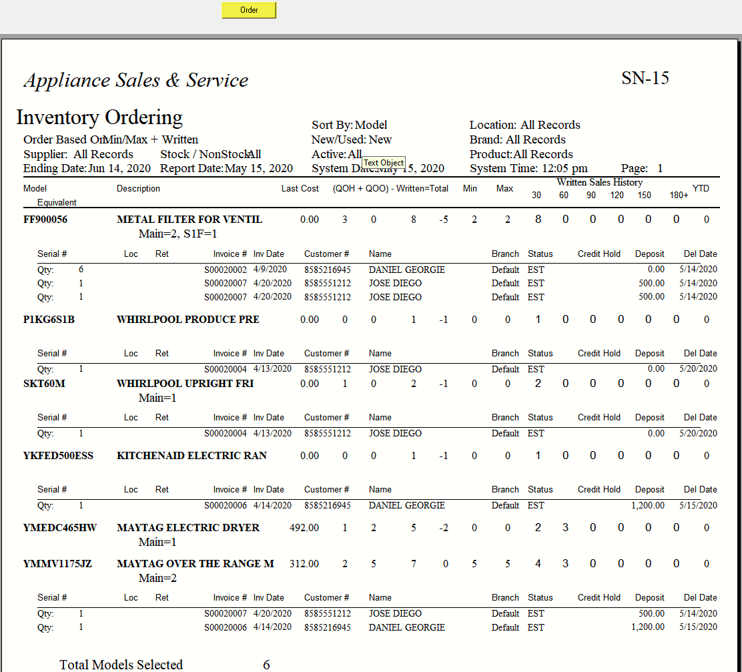Click delivery date 5/15/2020 under YKFED500ESS
Image resolution: width=742 pixels, height=672 pixels.
tap(699, 505)
